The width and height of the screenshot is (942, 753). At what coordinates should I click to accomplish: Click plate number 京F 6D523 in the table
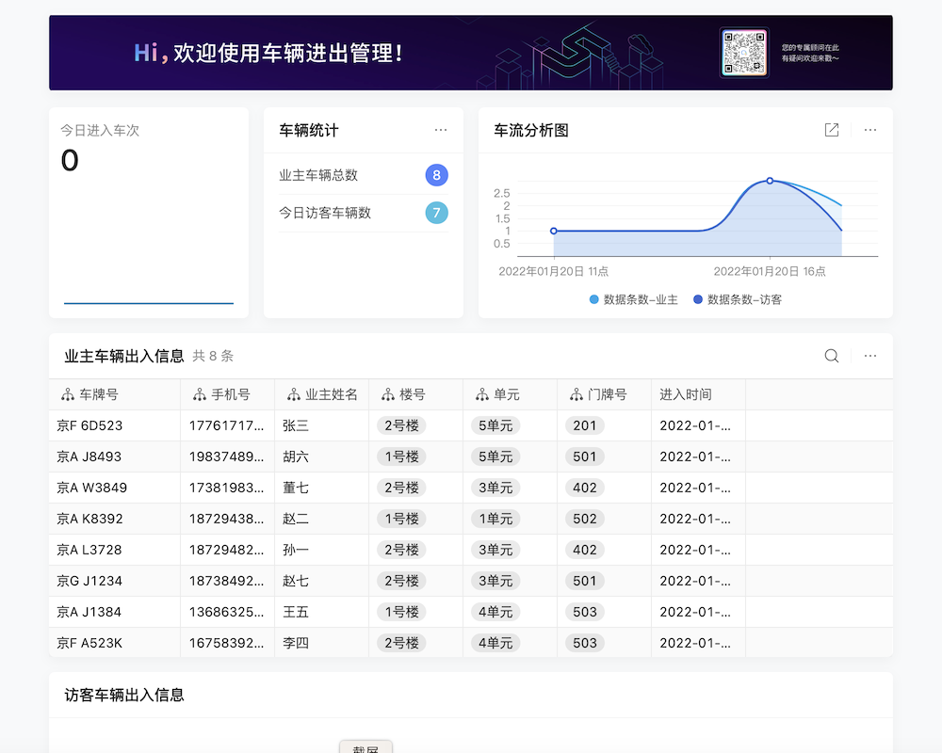(91, 425)
